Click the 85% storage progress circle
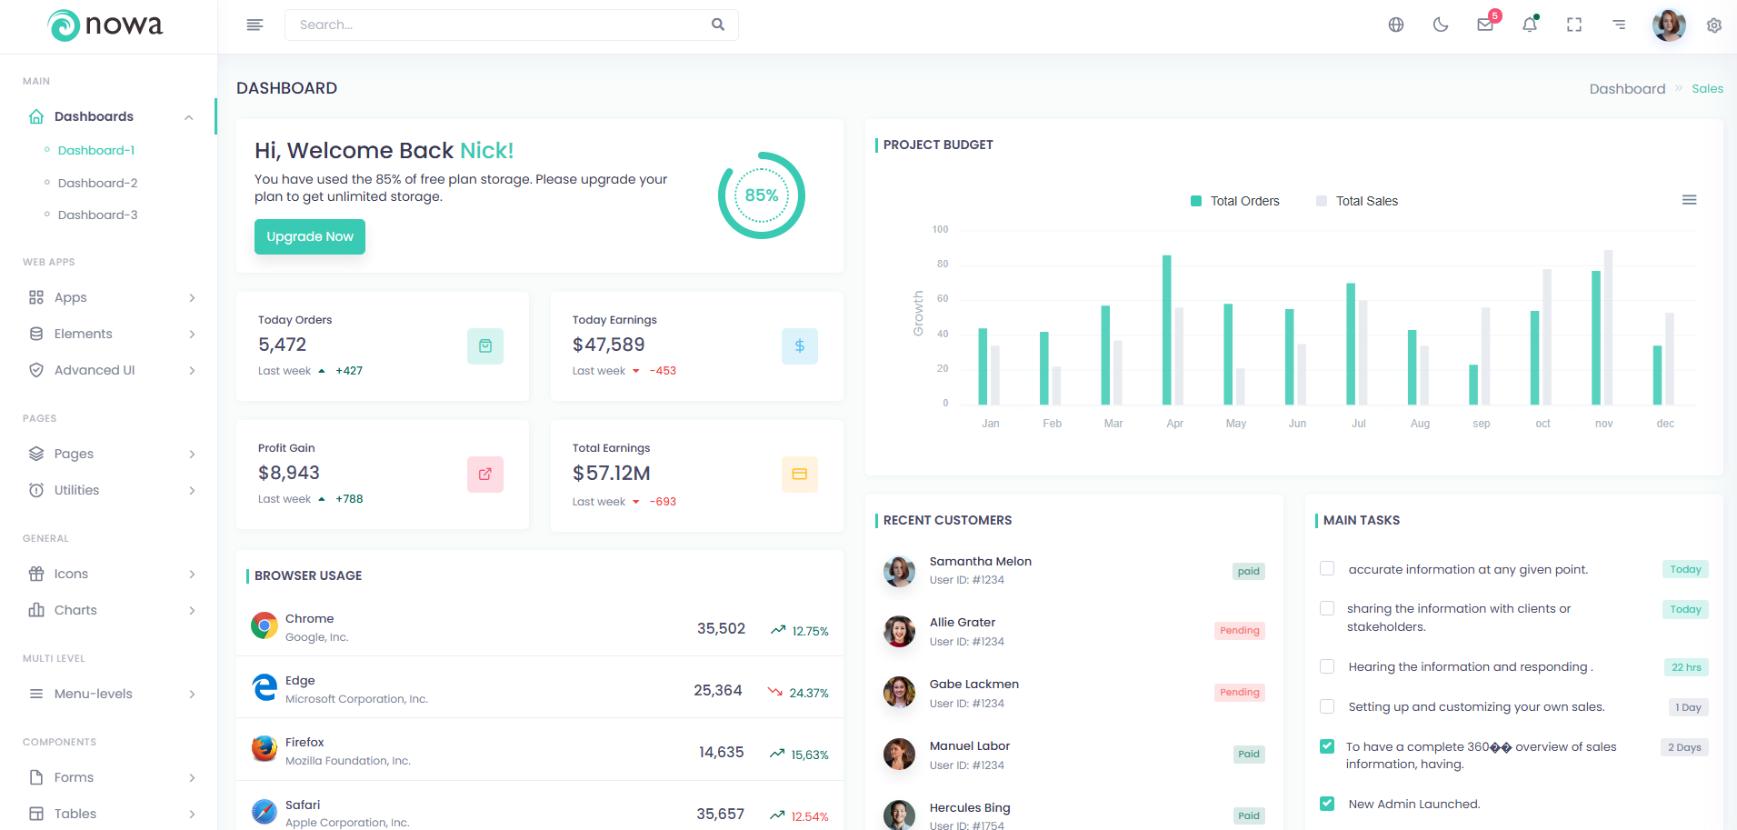Image resolution: width=1737 pixels, height=830 pixels. (x=762, y=195)
